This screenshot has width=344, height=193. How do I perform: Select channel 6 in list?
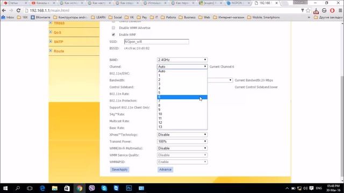(x=182, y=97)
